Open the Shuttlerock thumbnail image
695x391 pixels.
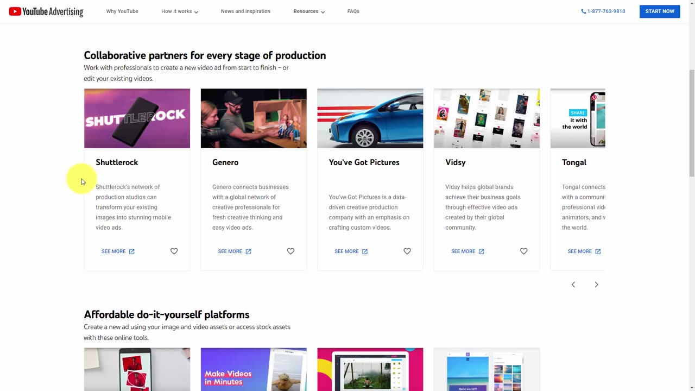[137, 118]
